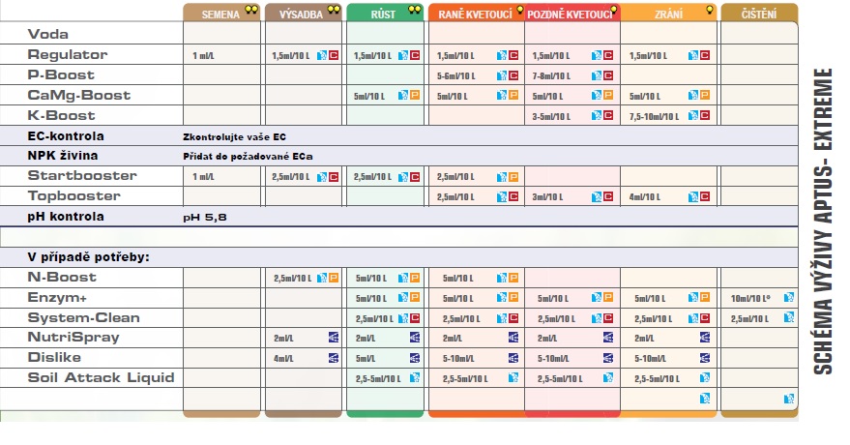
Task: Click the Startbooster row label
Action: tap(82, 176)
